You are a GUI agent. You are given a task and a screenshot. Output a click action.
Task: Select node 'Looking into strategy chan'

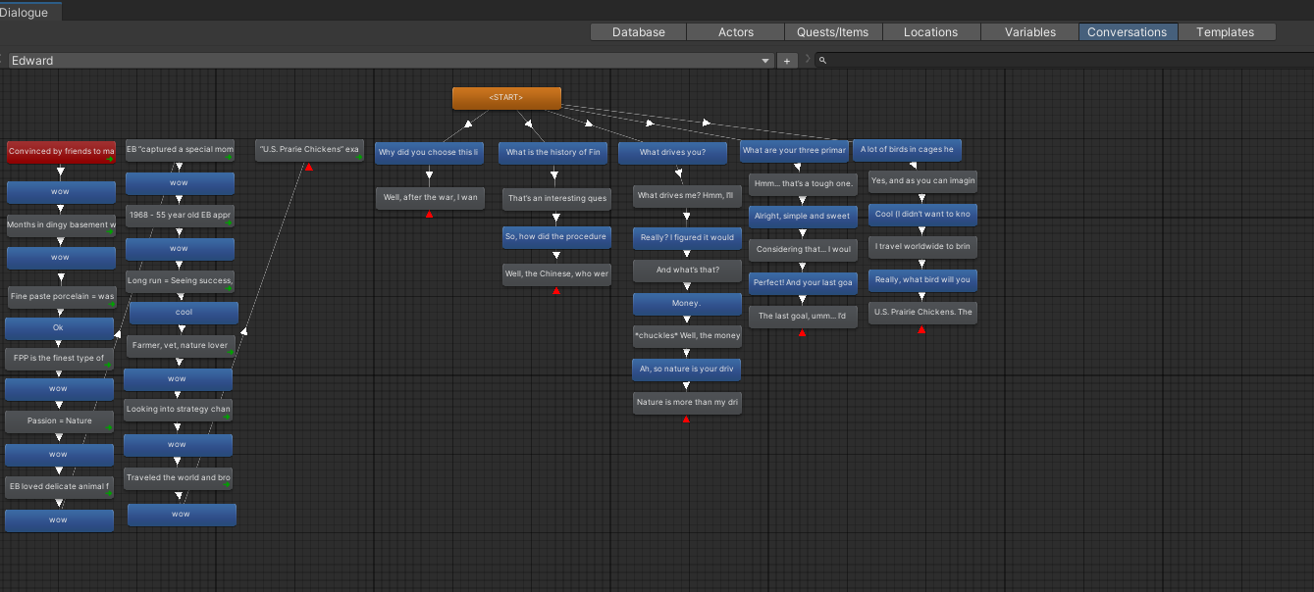point(178,410)
